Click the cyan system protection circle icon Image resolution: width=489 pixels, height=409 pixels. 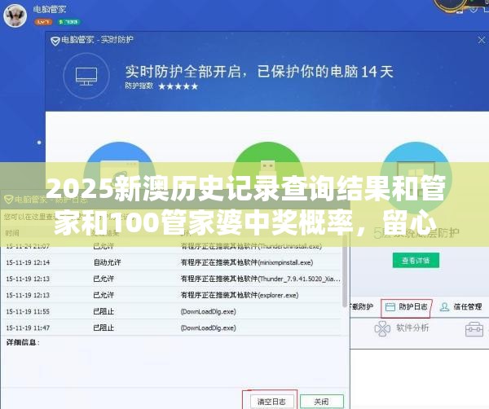pyautogui.click(x=416, y=176)
